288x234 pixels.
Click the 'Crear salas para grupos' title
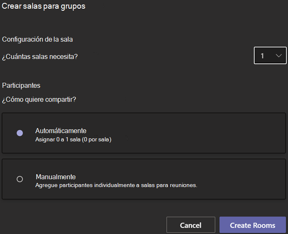44,6
